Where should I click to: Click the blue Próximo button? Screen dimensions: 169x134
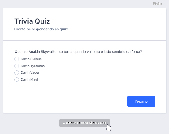click(141, 101)
